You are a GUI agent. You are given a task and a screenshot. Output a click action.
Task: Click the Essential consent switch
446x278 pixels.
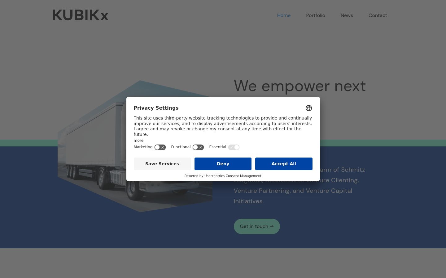point(234,147)
